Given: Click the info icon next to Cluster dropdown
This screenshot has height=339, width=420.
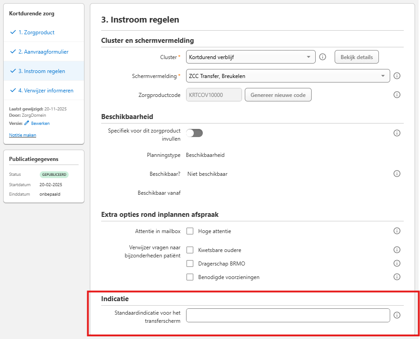Looking at the screenshot, I should (x=322, y=57).
